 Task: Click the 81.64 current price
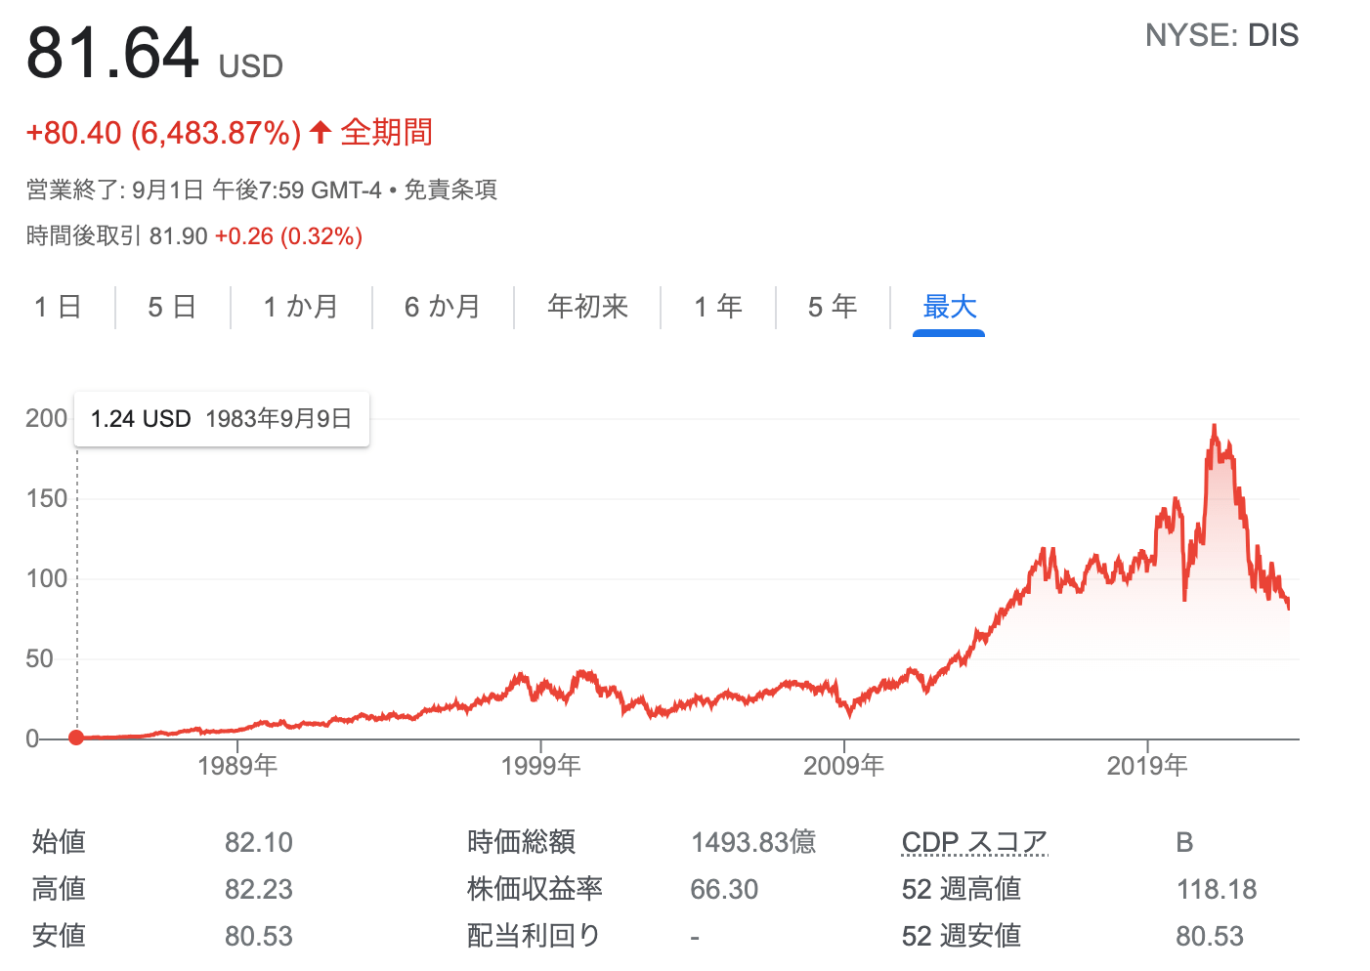[112, 52]
